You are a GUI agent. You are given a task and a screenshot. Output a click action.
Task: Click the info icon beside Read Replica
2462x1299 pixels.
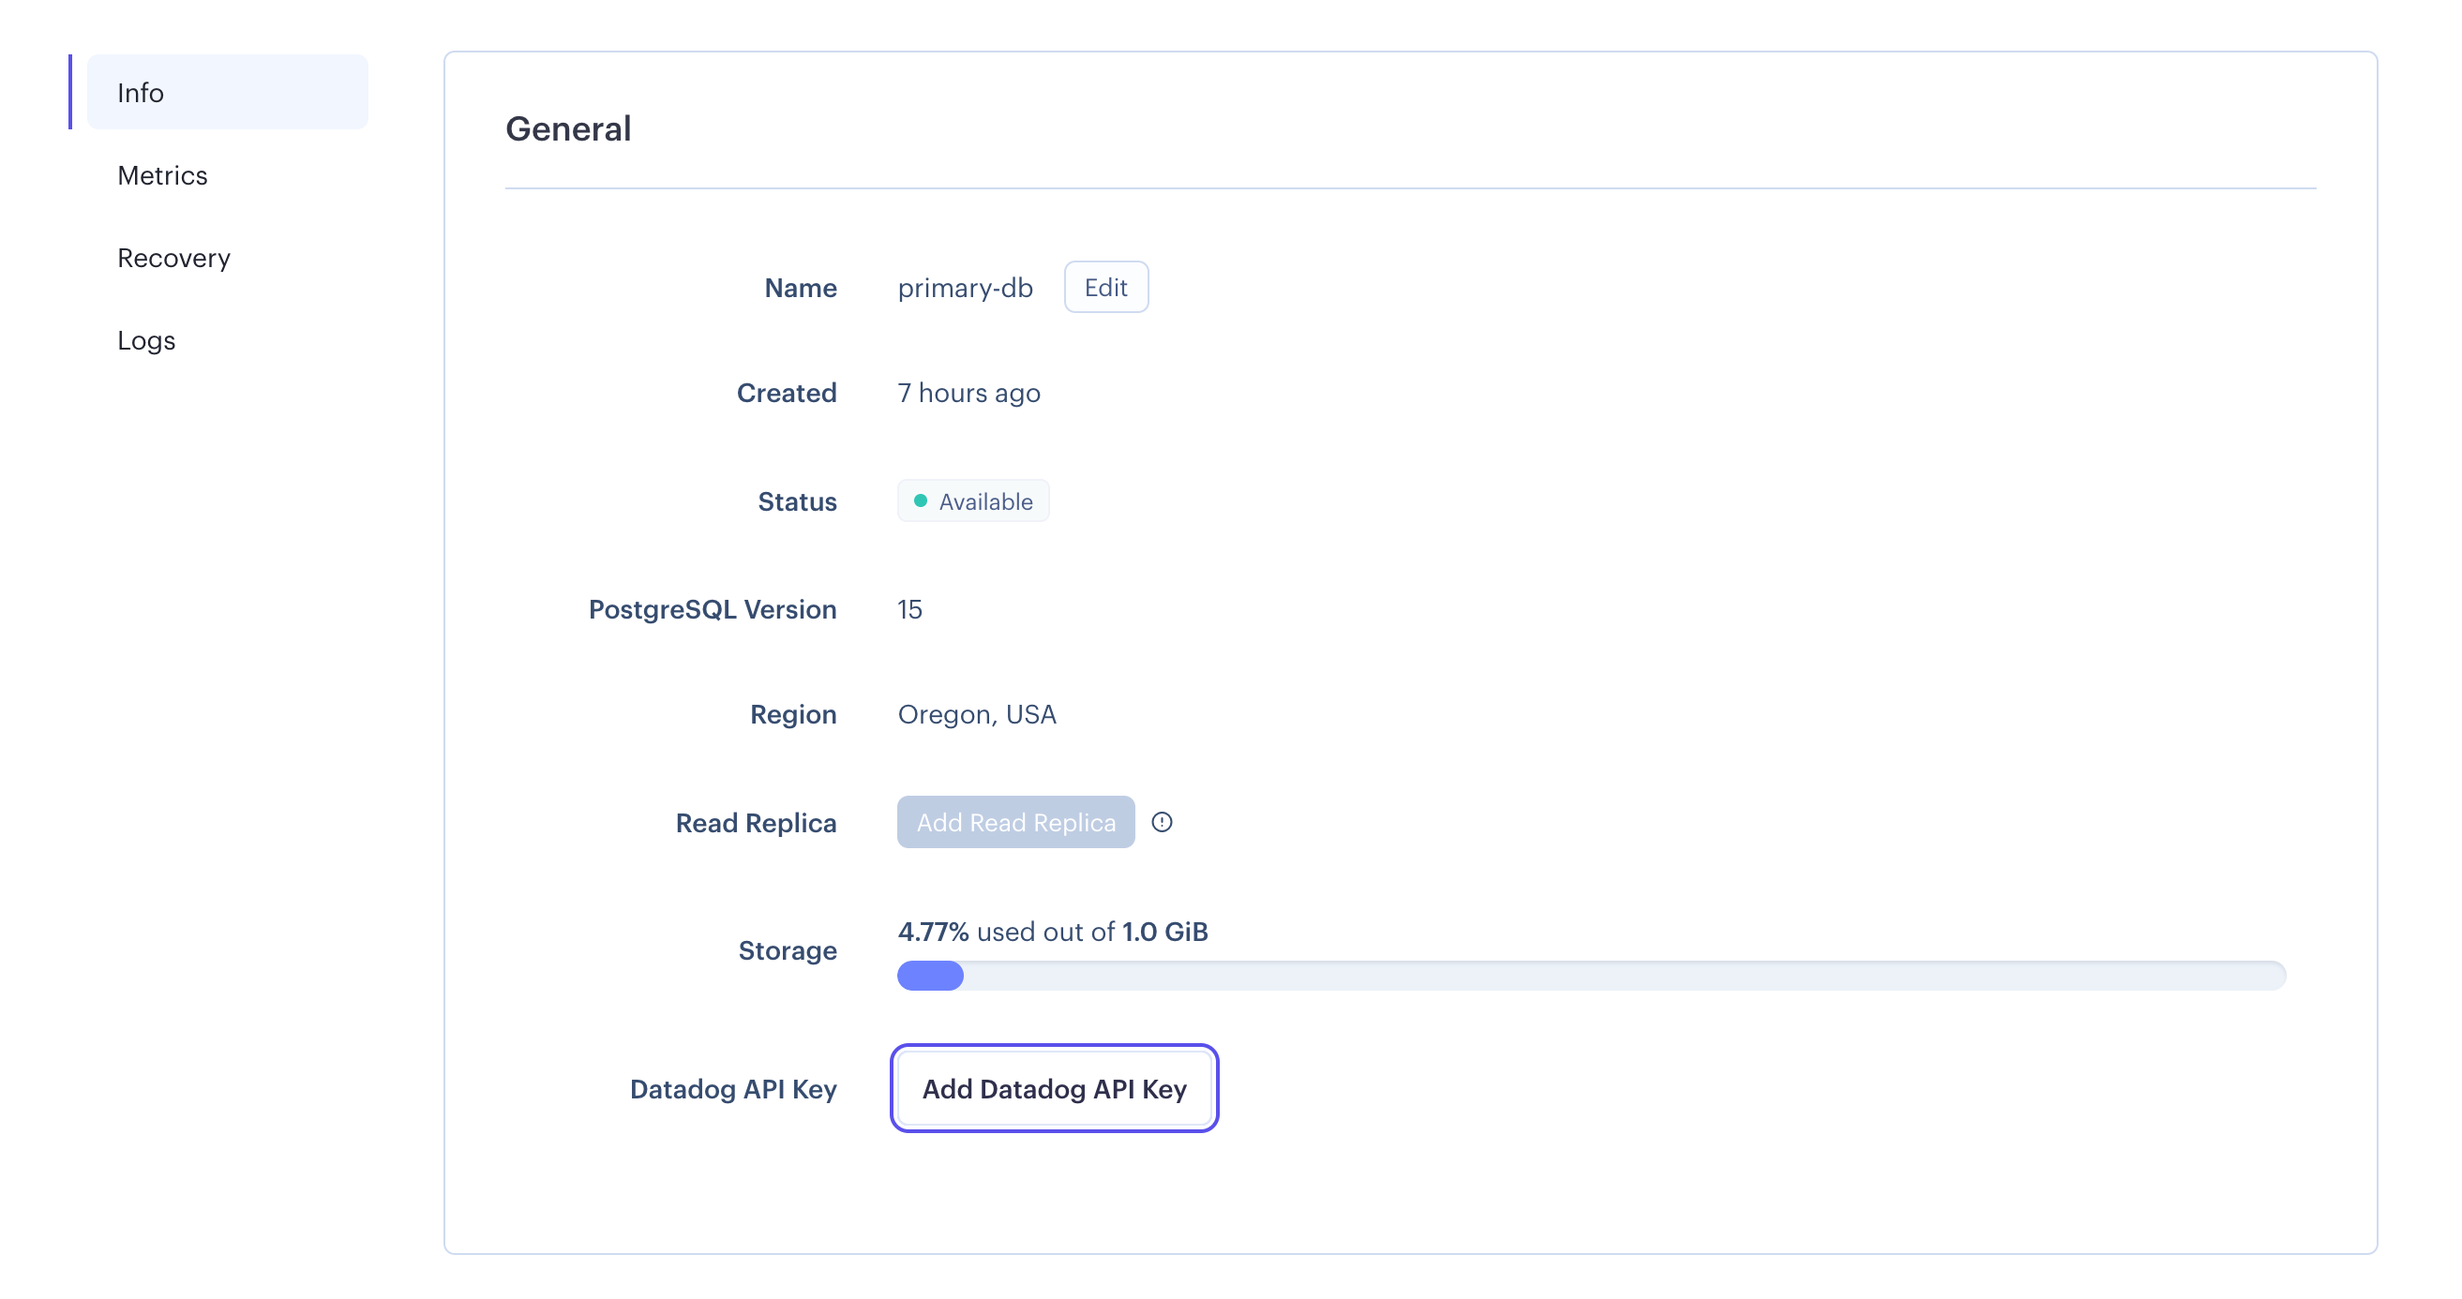pyautogui.click(x=1162, y=821)
